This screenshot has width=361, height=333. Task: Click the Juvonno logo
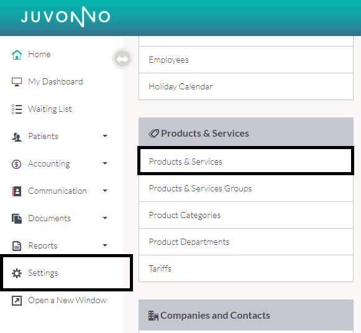pos(66,17)
